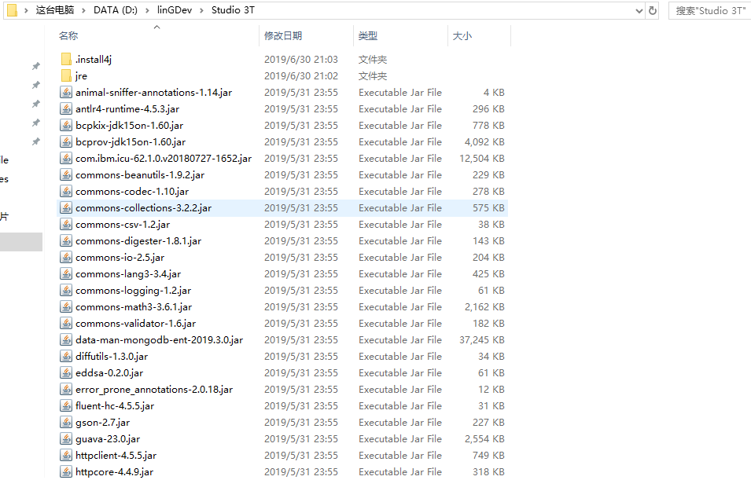751x491 pixels.
Task: Select the diffutils-1.3.0.jar icon
Action: tap(66, 357)
